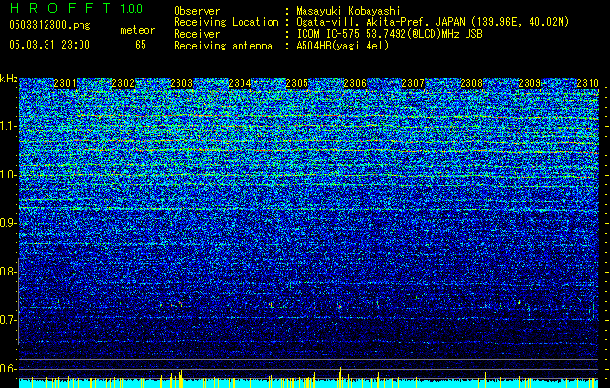This screenshot has width=610, height=388.
Task: Select the Ogata-vill. Akita-Pref. location text
Action: click(x=433, y=22)
